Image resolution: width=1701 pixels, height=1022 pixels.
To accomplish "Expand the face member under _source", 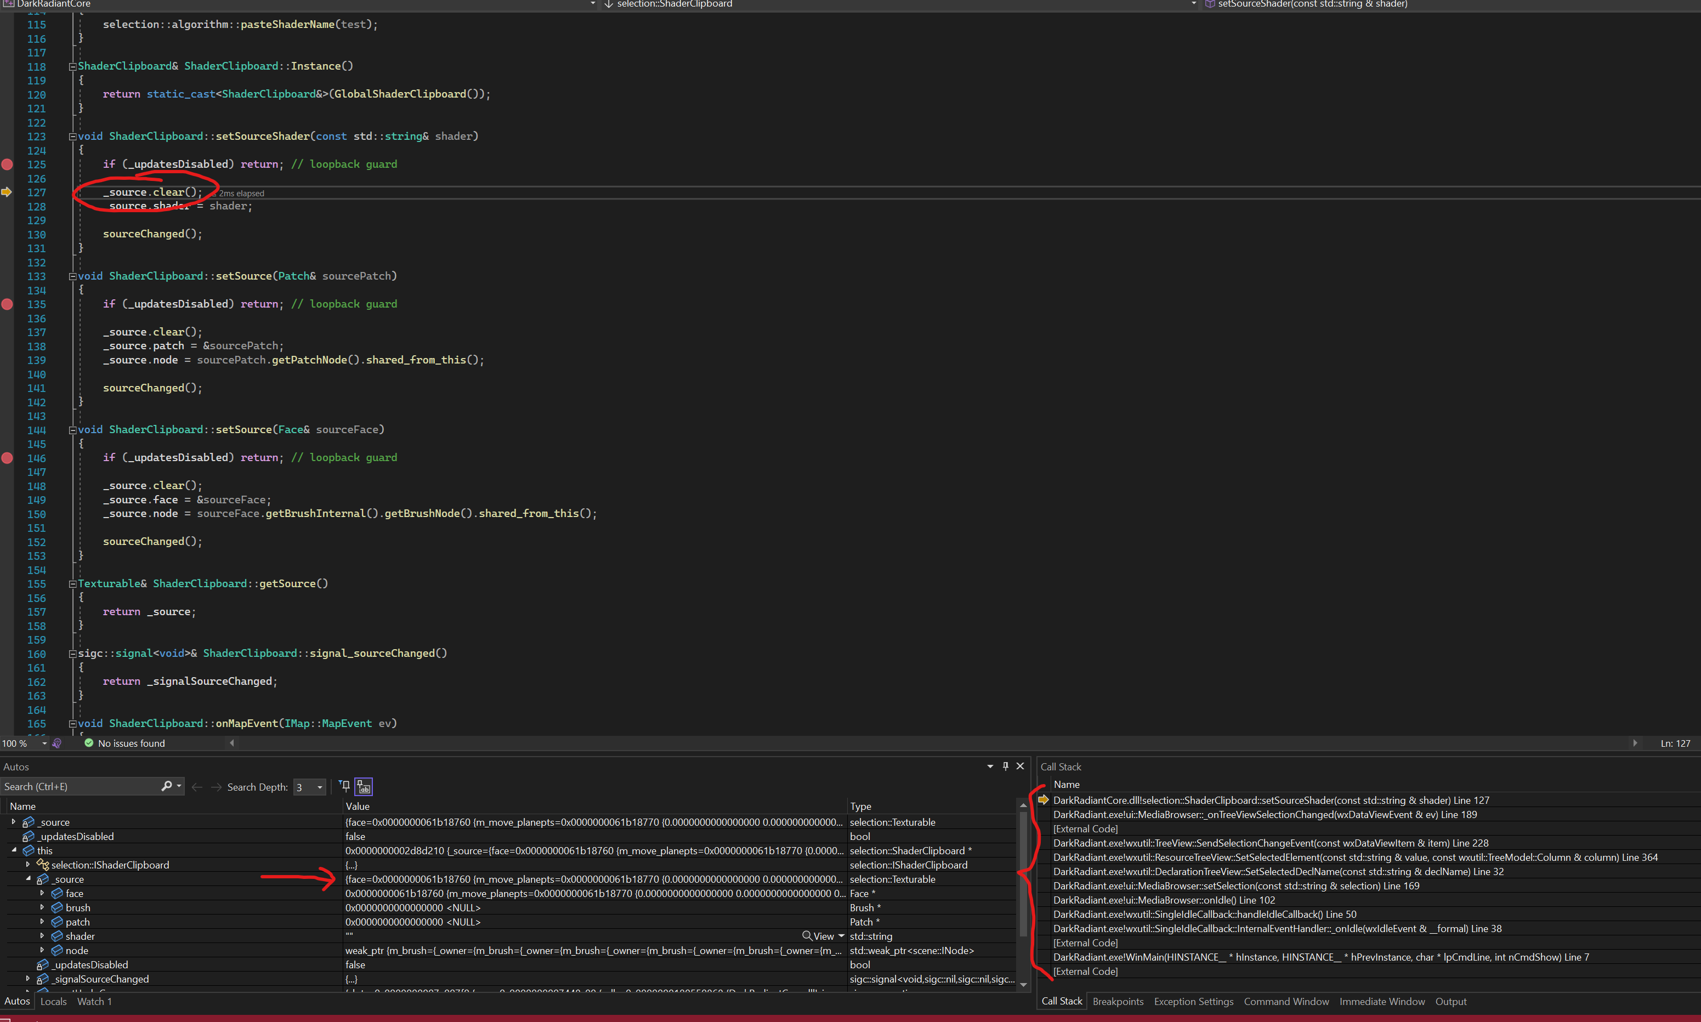I will (x=42, y=893).
